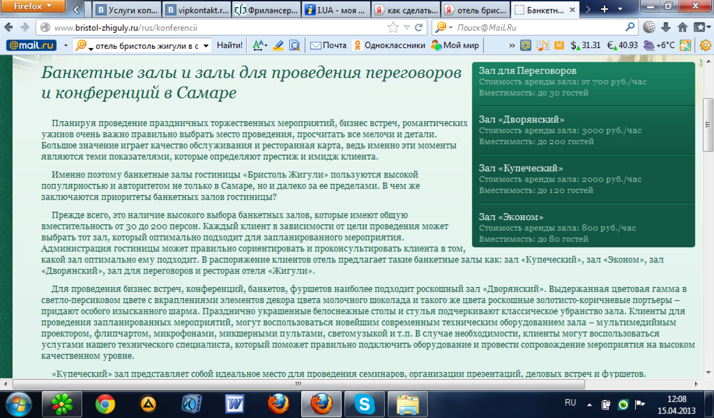
Task: Bookmark this page with the star icon
Action: click(x=393, y=27)
